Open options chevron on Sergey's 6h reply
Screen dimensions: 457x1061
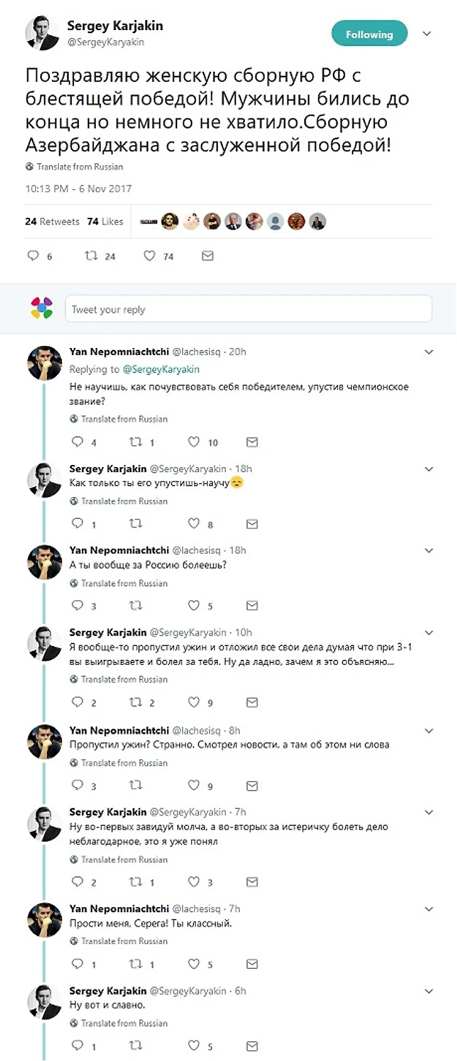429,991
